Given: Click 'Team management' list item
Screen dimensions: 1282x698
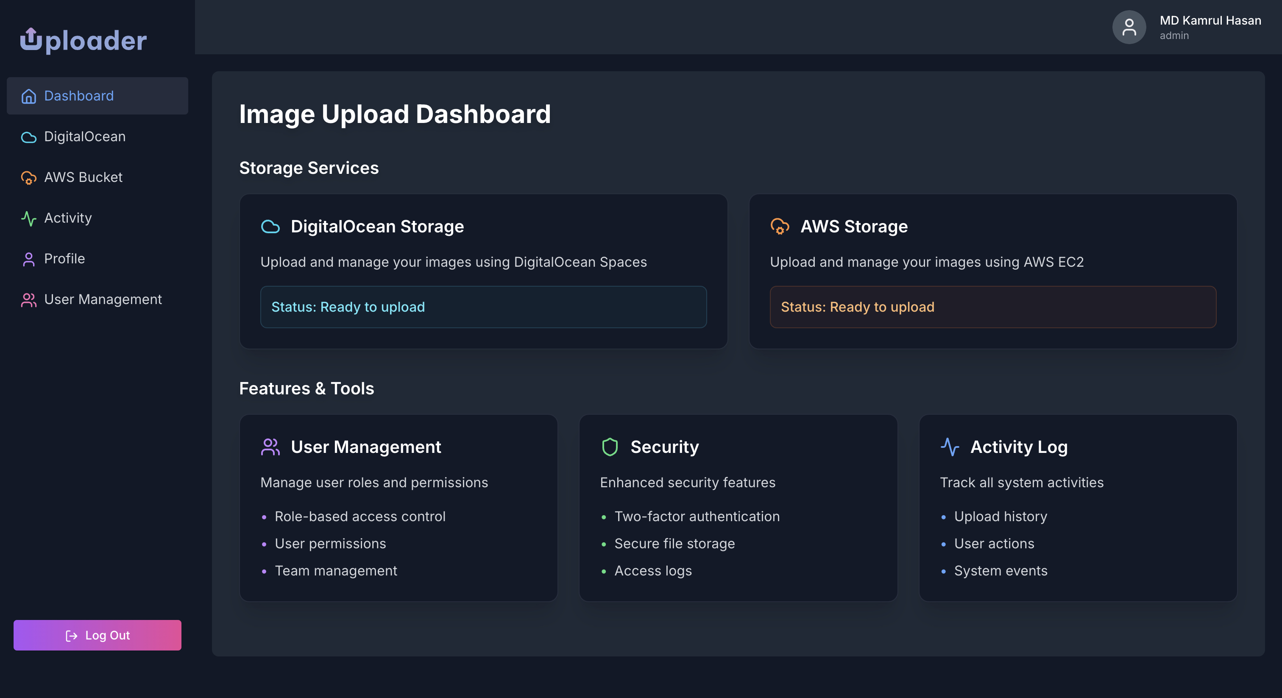Looking at the screenshot, I should (x=335, y=571).
